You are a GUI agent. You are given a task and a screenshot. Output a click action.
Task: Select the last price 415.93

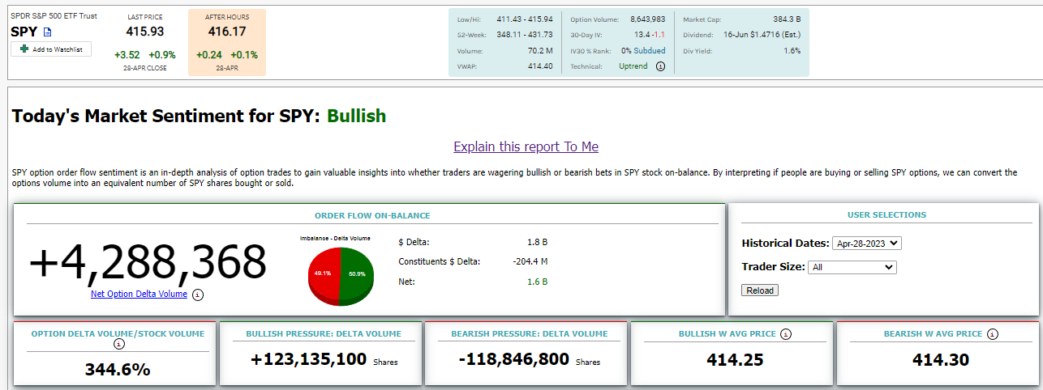tap(144, 32)
